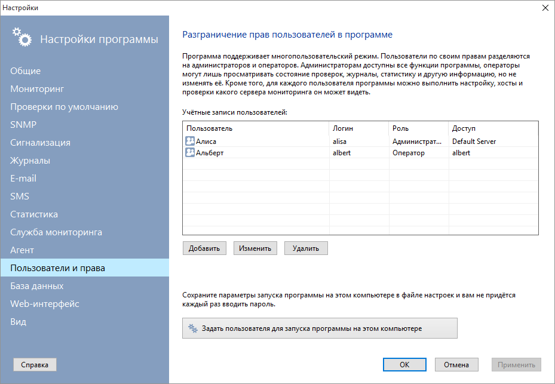555x384 pixels.
Task: Click Задать пользователя для запуска программы button
Action: [x=320, y=328]
